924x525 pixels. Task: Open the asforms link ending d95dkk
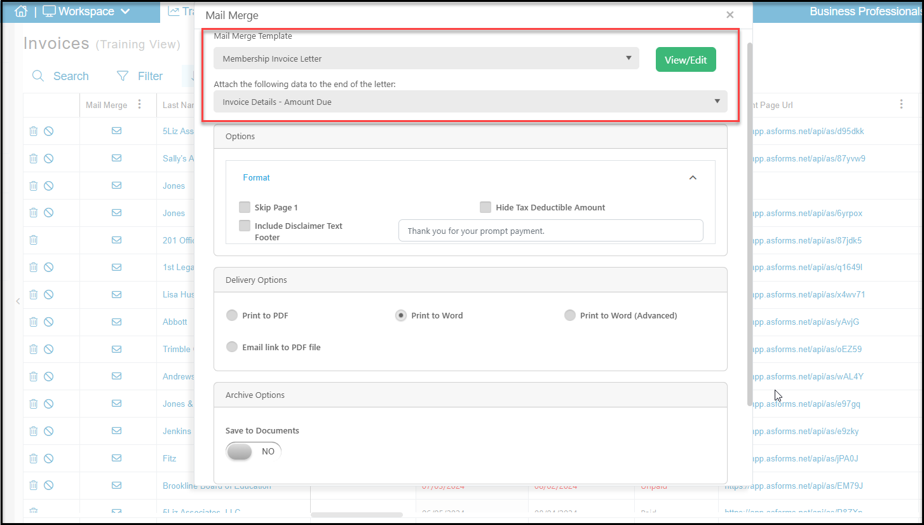point(808,132)
